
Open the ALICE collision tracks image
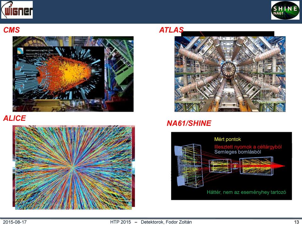[x=74, y=167]
